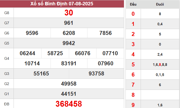Click the Đuôi column header
180x108 pixels.
click(x=160, y=4)
